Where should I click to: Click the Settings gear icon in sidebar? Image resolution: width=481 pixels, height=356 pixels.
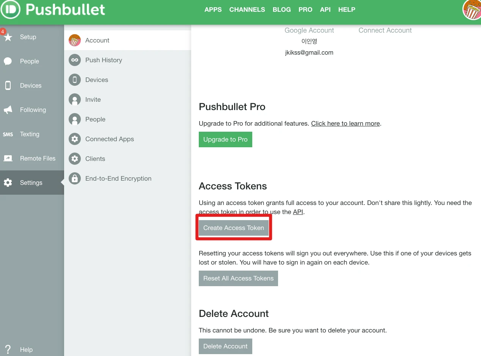point(8,183)
